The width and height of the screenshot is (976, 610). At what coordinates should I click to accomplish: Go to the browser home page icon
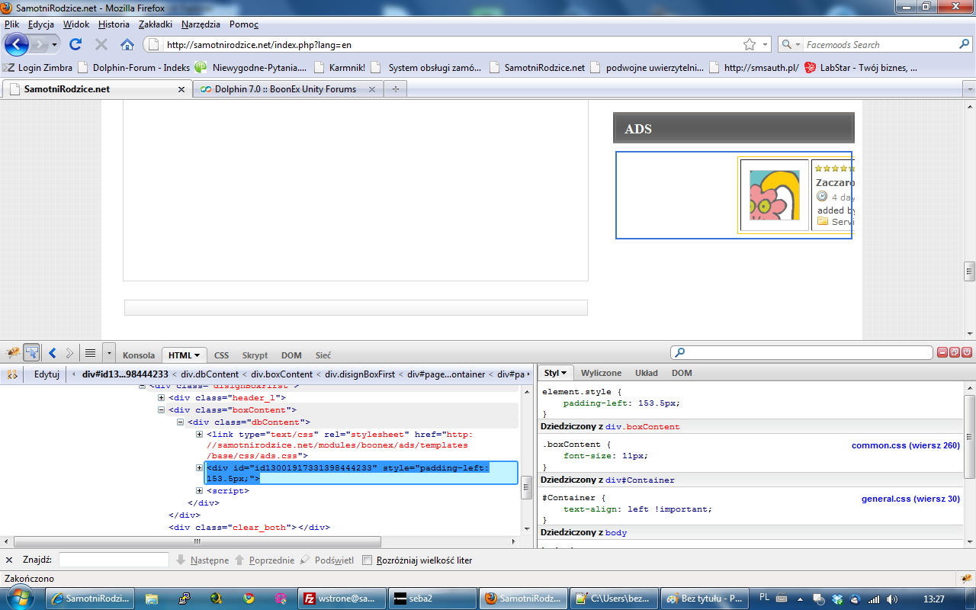pyautogui.click(x=127, y=44)
